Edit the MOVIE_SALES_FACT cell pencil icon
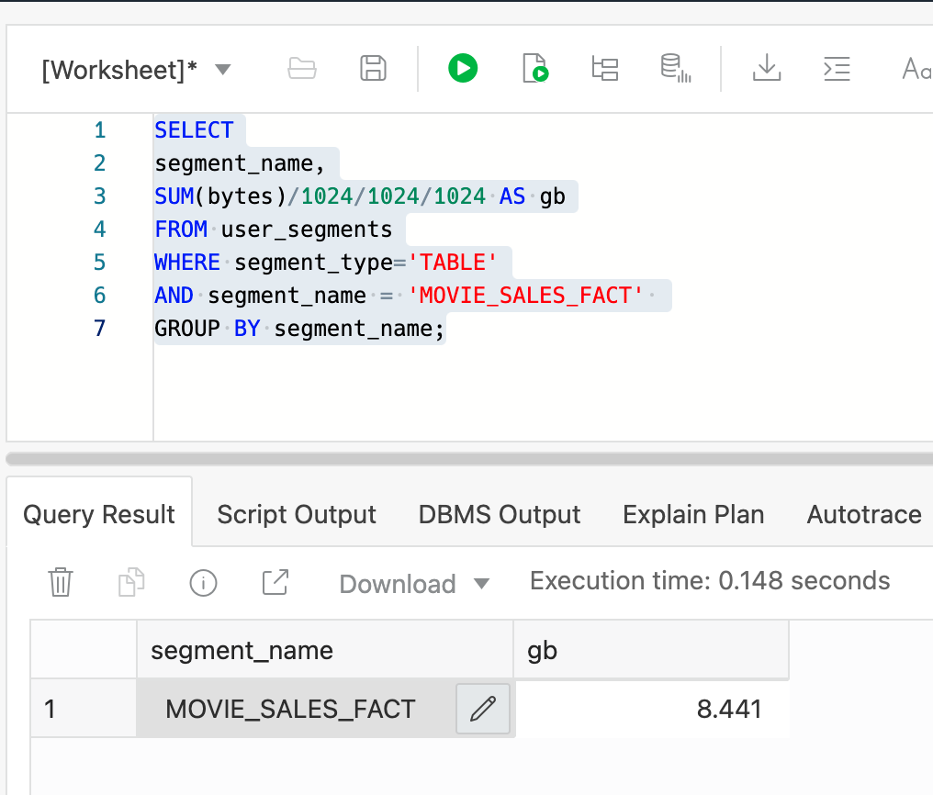933x795 pixels. point(483,709)
